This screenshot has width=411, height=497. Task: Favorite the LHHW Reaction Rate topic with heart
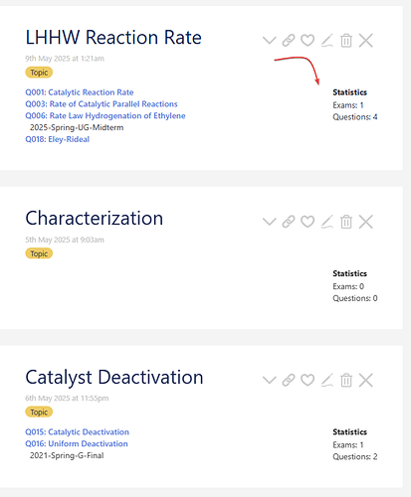point(308,41)
